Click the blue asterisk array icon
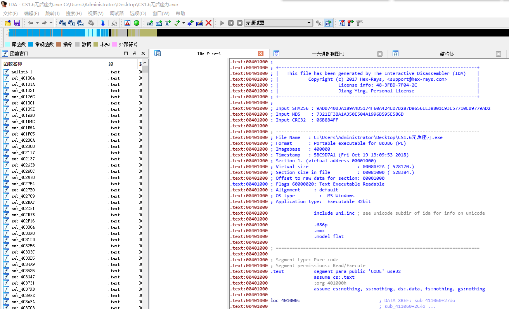 click(190, 23)
